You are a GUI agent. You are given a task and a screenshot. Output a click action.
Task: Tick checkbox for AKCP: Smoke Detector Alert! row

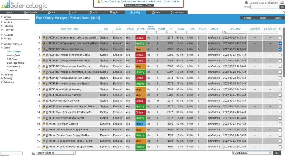coord(280,101)
